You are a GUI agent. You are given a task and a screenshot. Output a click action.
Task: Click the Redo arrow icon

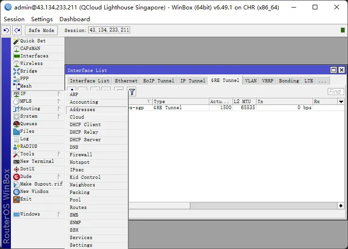click(17, 30)
